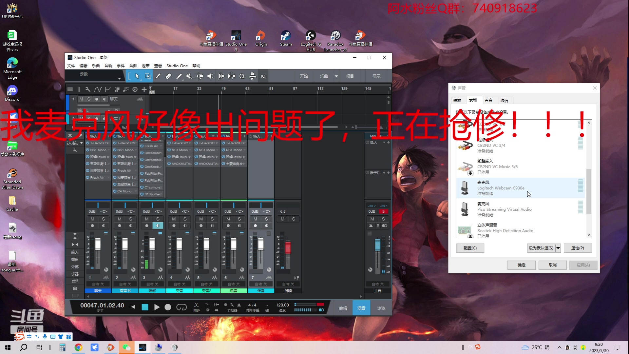The width and height of the screenshot is (629, 354).
Task: Mute track 1 聊天 in arrangement
Action: 81,99
